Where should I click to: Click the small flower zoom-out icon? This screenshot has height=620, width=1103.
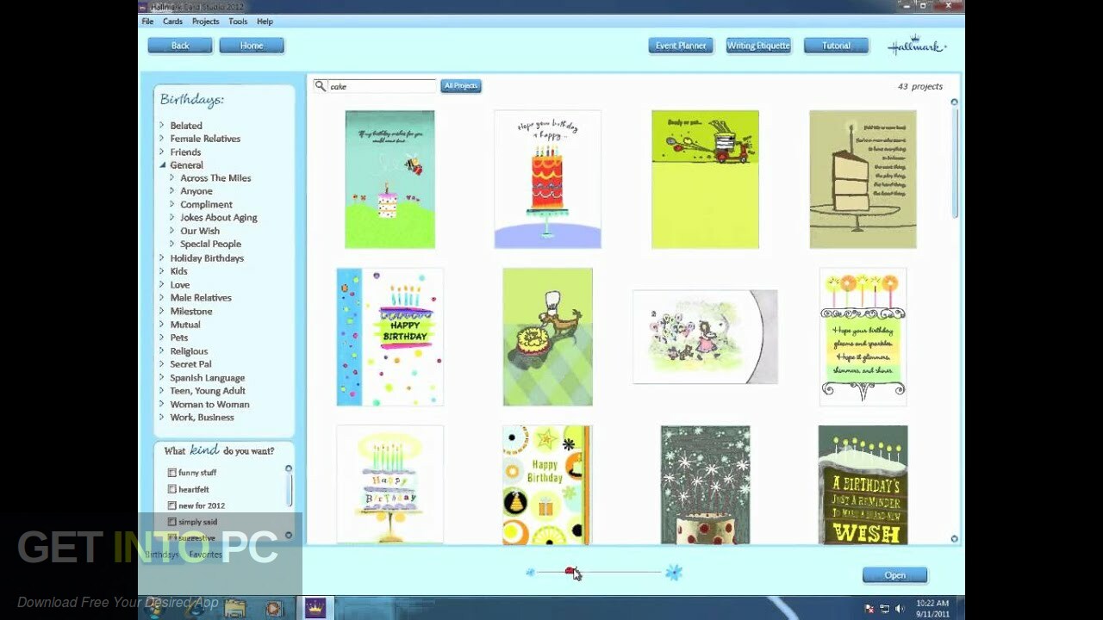[530, 572]
